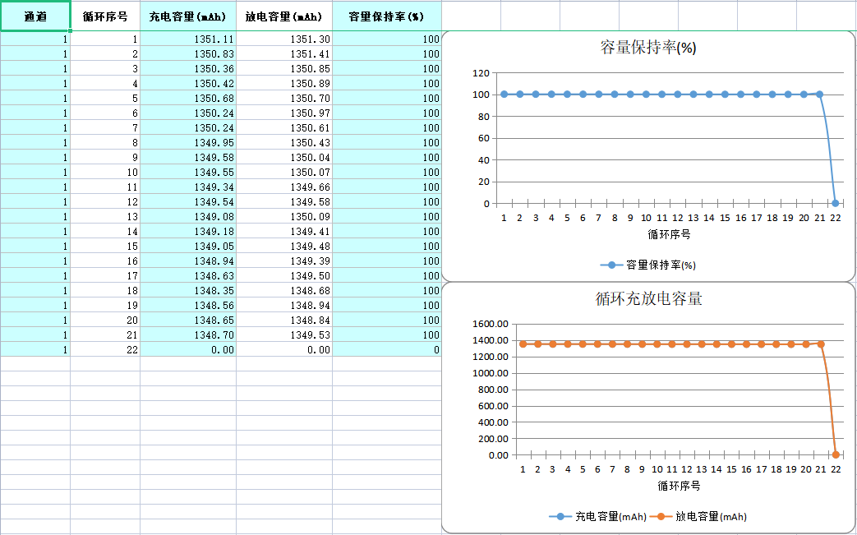Click charge capacity cell 1348.35
Viewport: 857px width, 535px height.
point(188,289)
